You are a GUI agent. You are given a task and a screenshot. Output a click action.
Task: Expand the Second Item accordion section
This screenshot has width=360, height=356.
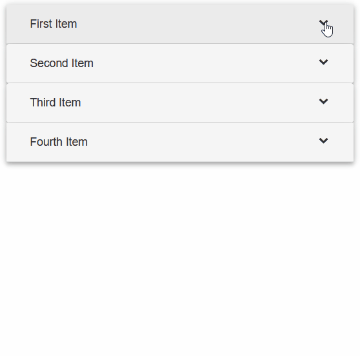tap(180, 63)
